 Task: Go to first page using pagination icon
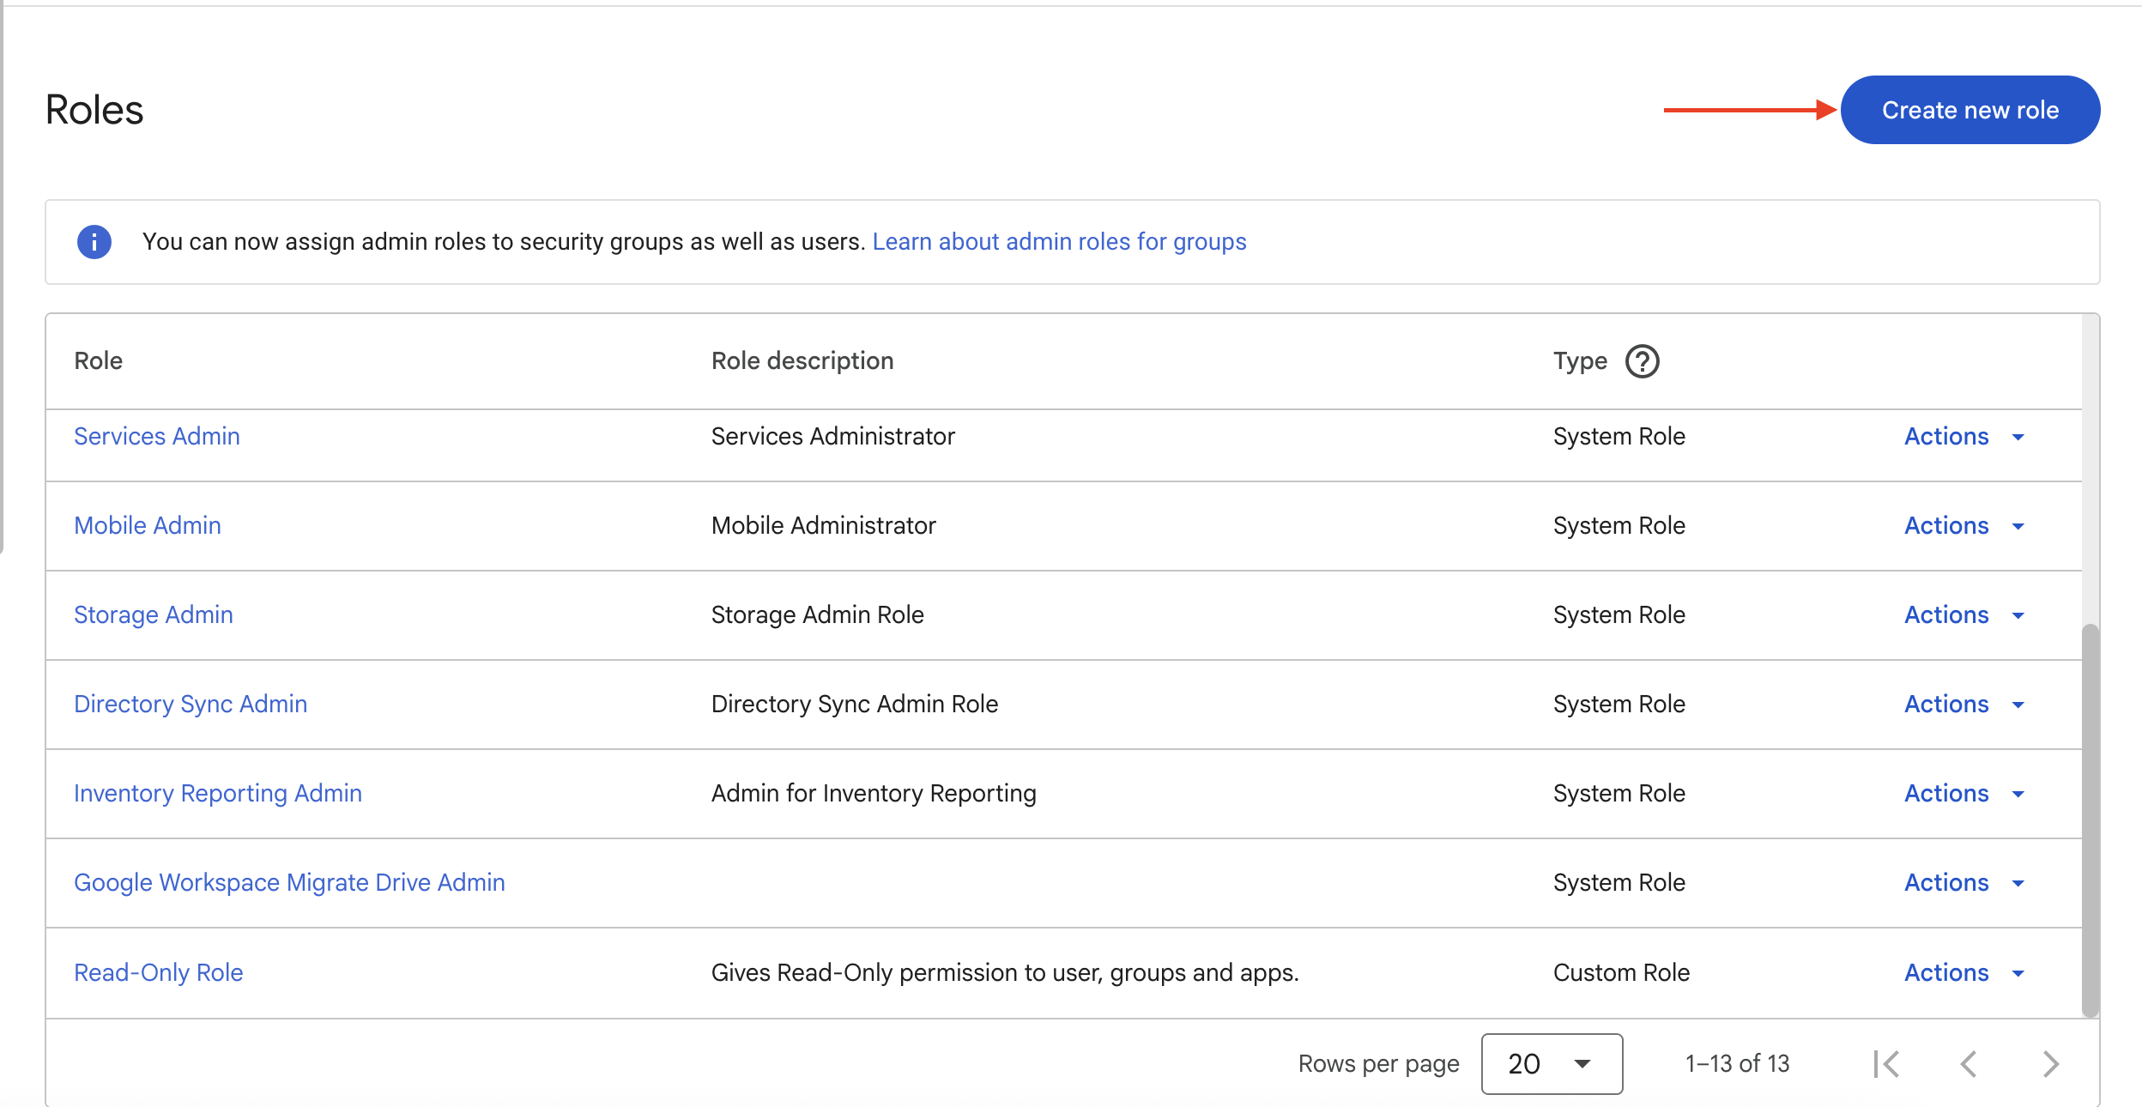(1886, 1064)
